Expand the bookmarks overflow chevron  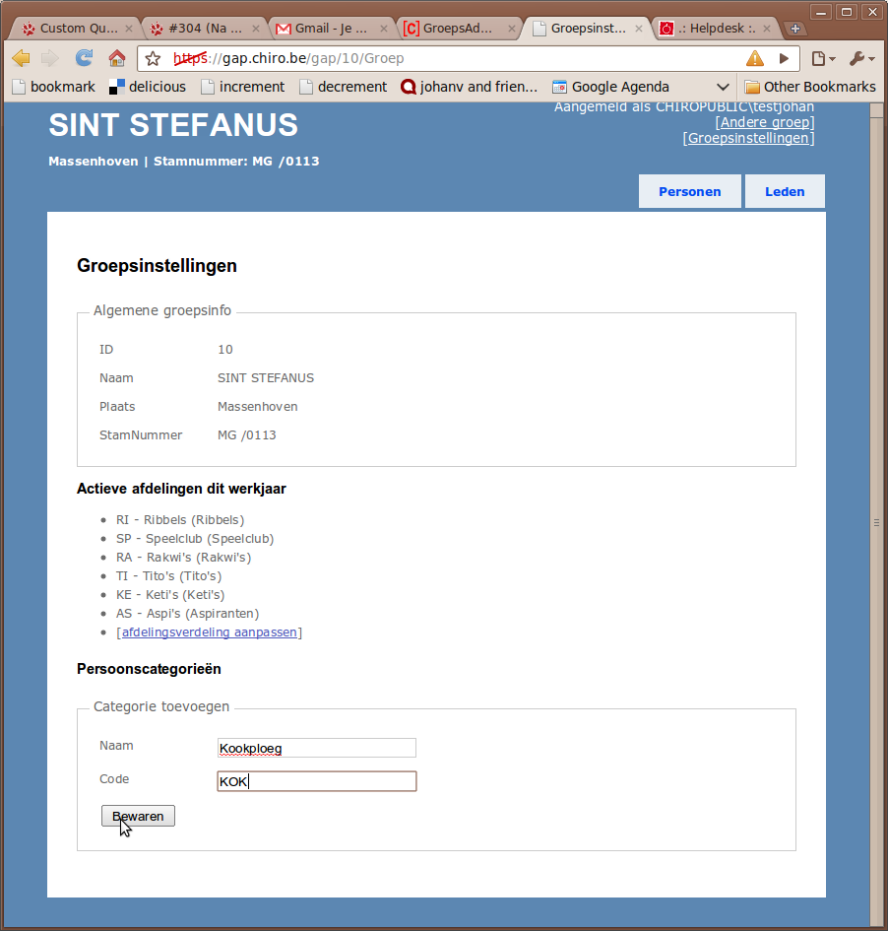(723, 87)
